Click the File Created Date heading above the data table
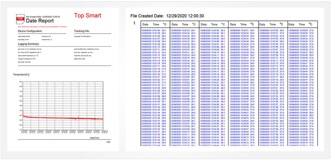 pyautogui.click(x=167, y=16)
